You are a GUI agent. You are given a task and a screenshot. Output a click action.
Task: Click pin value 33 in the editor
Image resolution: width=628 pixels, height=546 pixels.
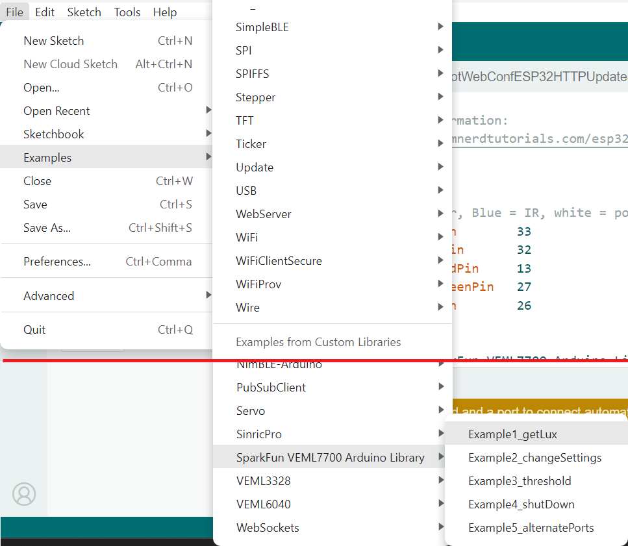(x=524, y=231)
